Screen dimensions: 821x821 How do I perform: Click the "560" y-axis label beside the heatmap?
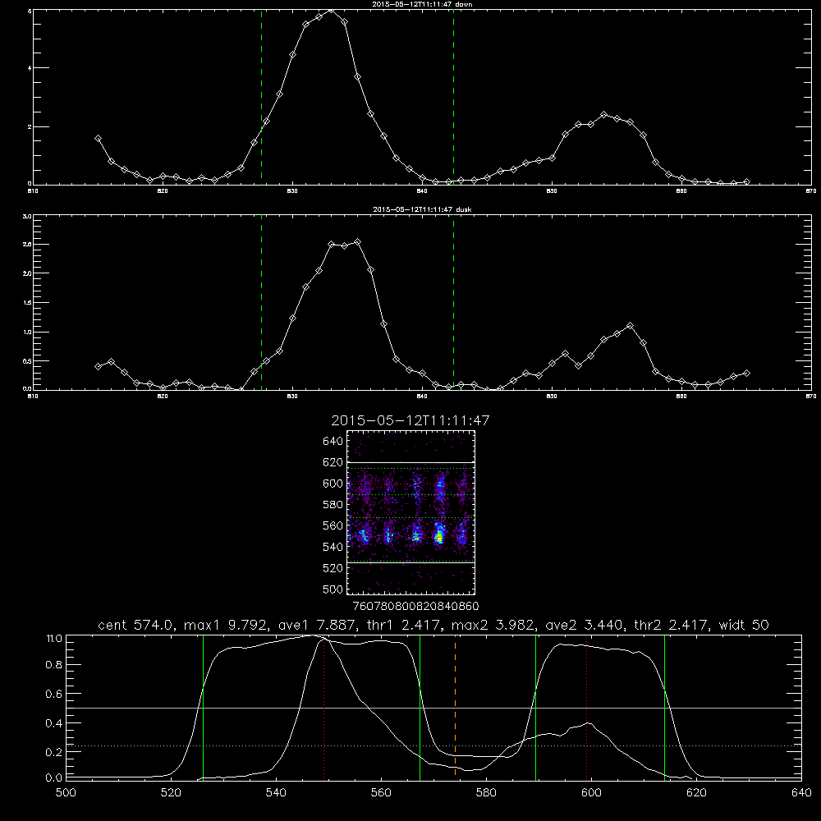[x=333, y=525]
